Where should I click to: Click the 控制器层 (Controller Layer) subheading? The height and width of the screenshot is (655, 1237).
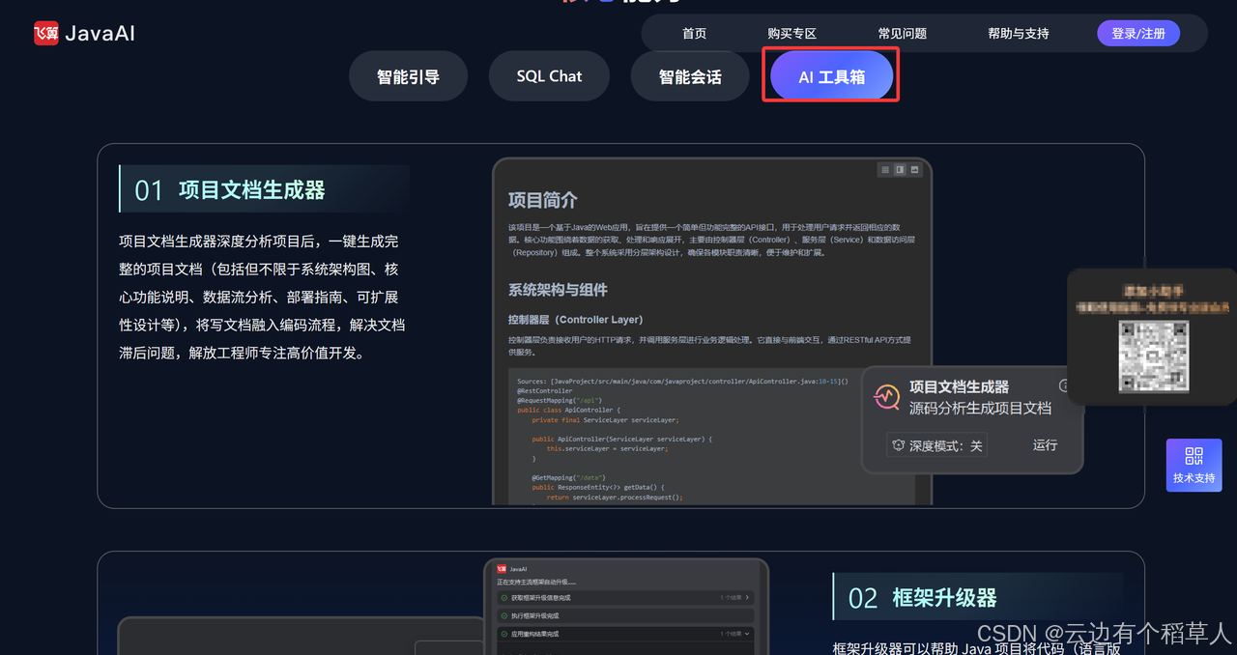(576, 319)
